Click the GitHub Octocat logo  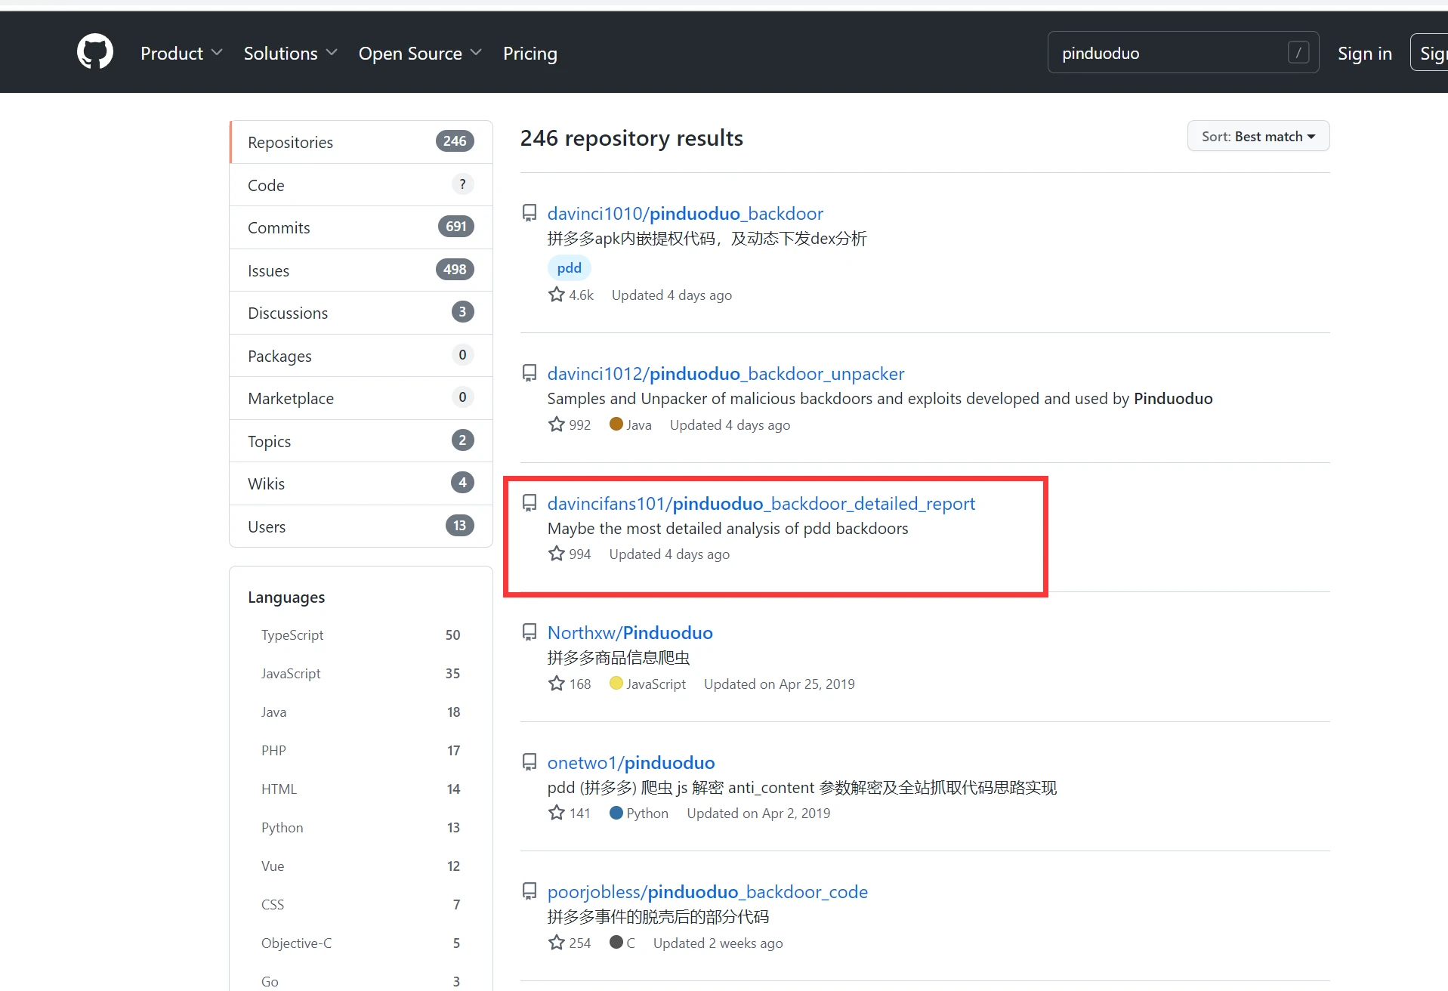point(95,52)
